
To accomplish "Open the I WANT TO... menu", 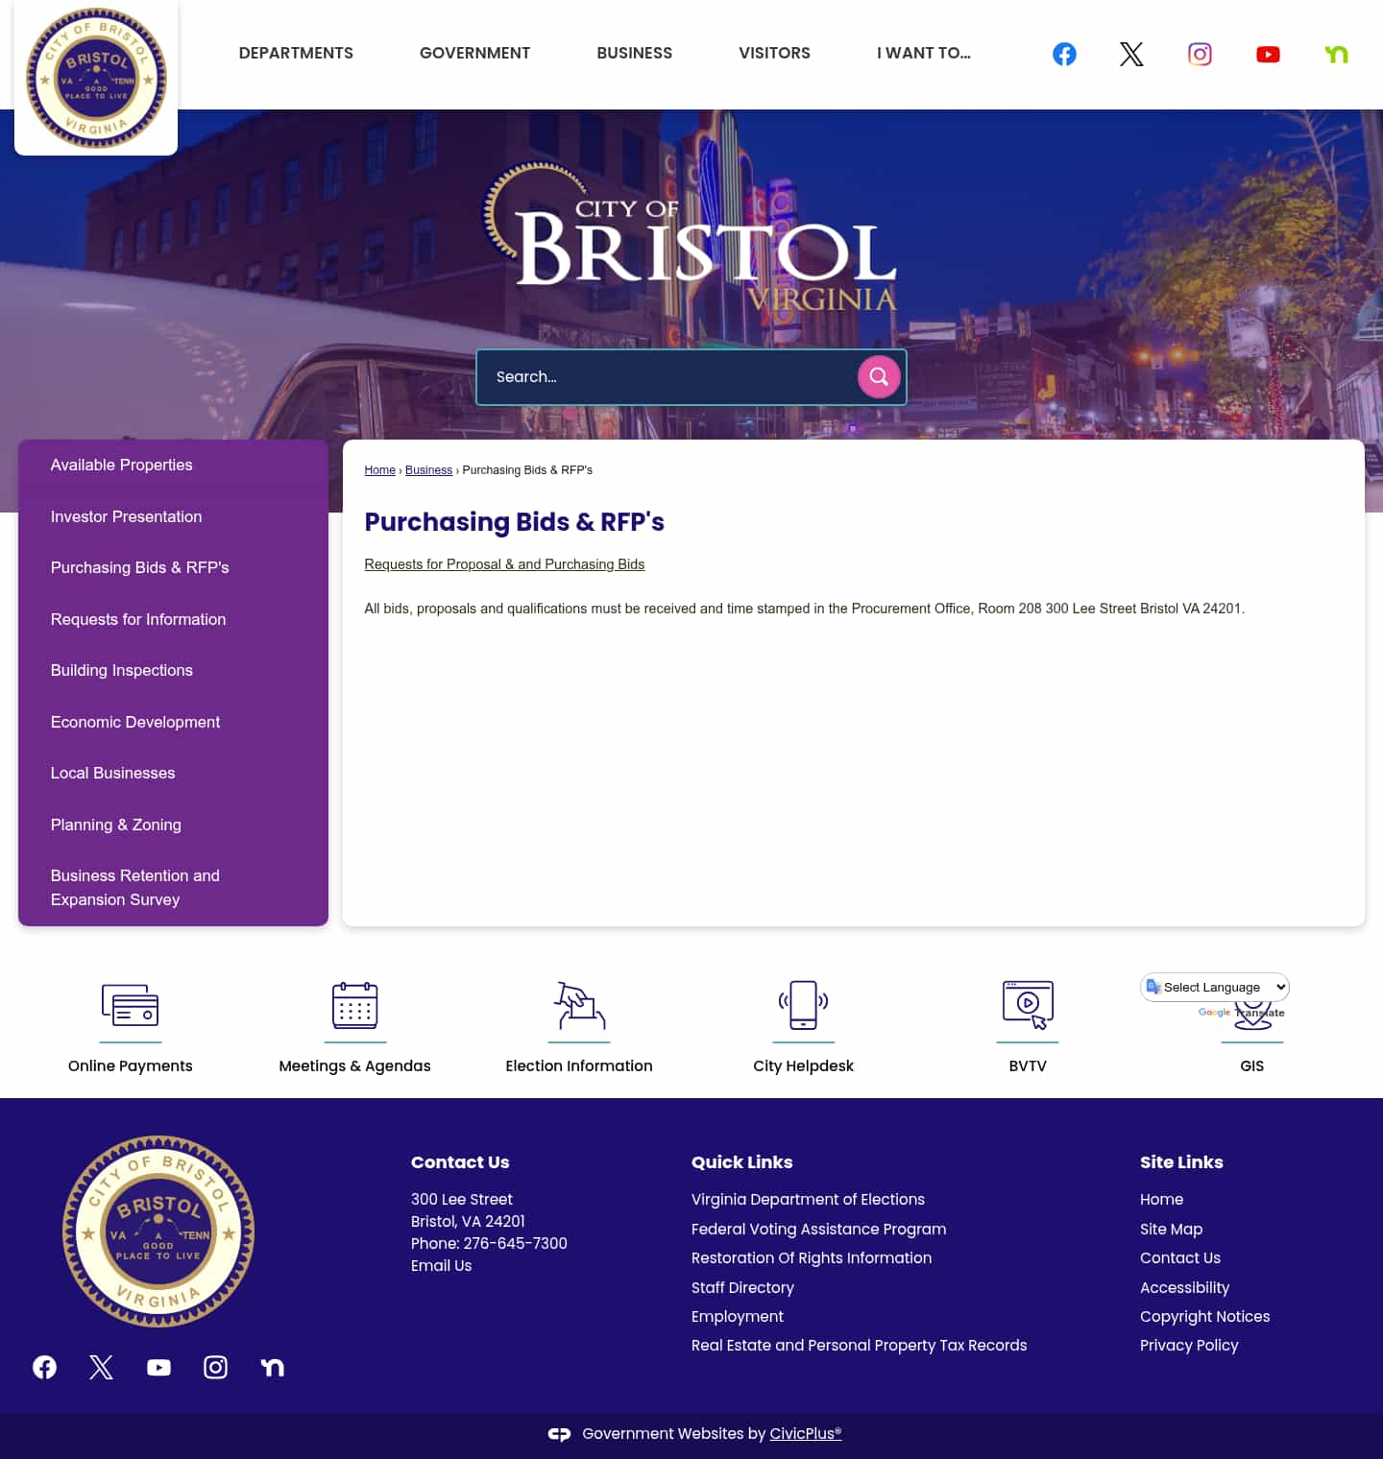I will click(x=923, y=53).
